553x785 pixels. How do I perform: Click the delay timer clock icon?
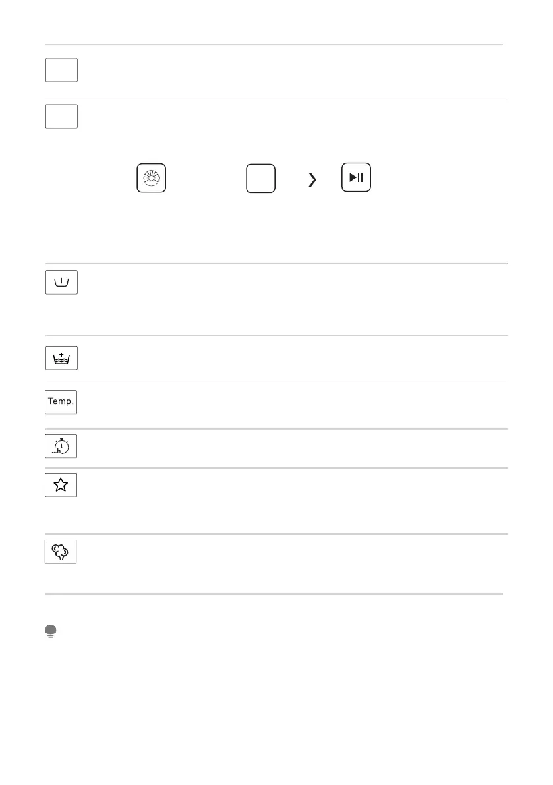tap(61, 446)
